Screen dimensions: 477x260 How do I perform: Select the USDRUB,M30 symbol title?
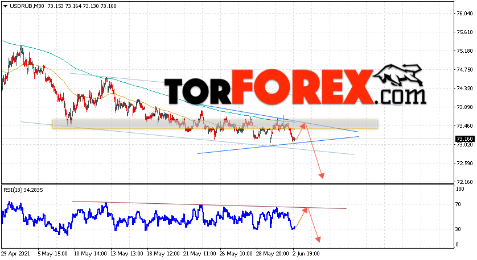point(27,6)
